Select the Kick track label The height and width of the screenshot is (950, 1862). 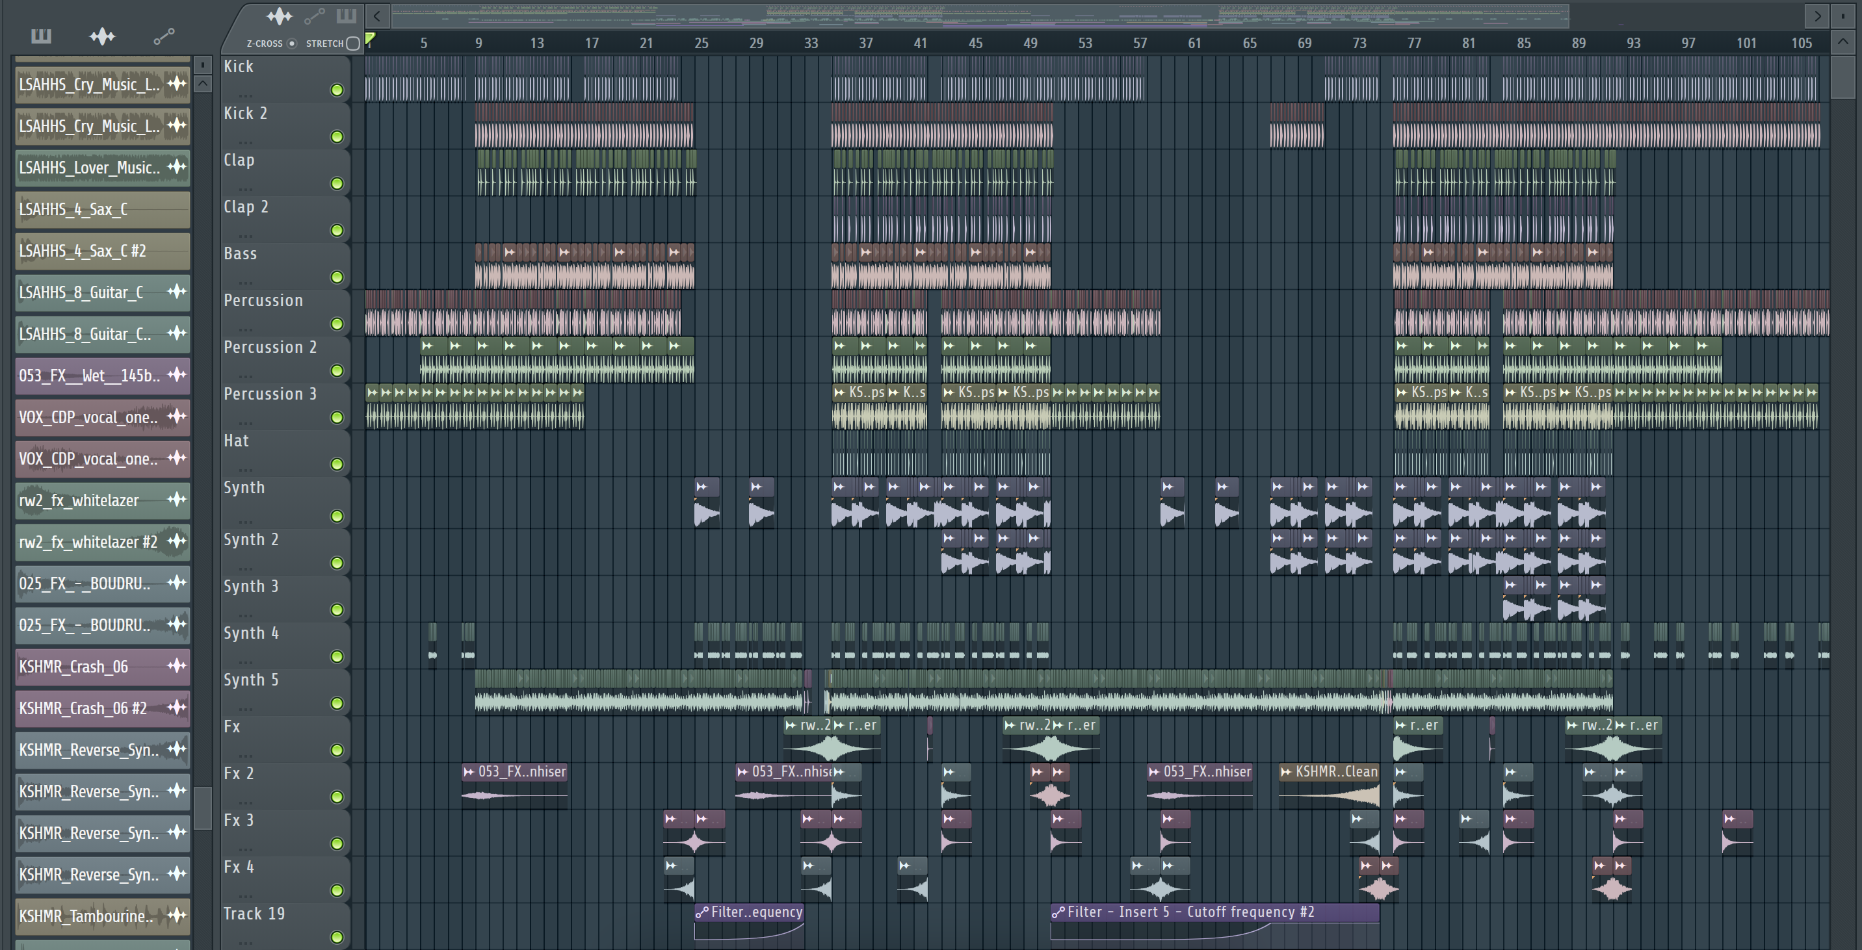239,66
